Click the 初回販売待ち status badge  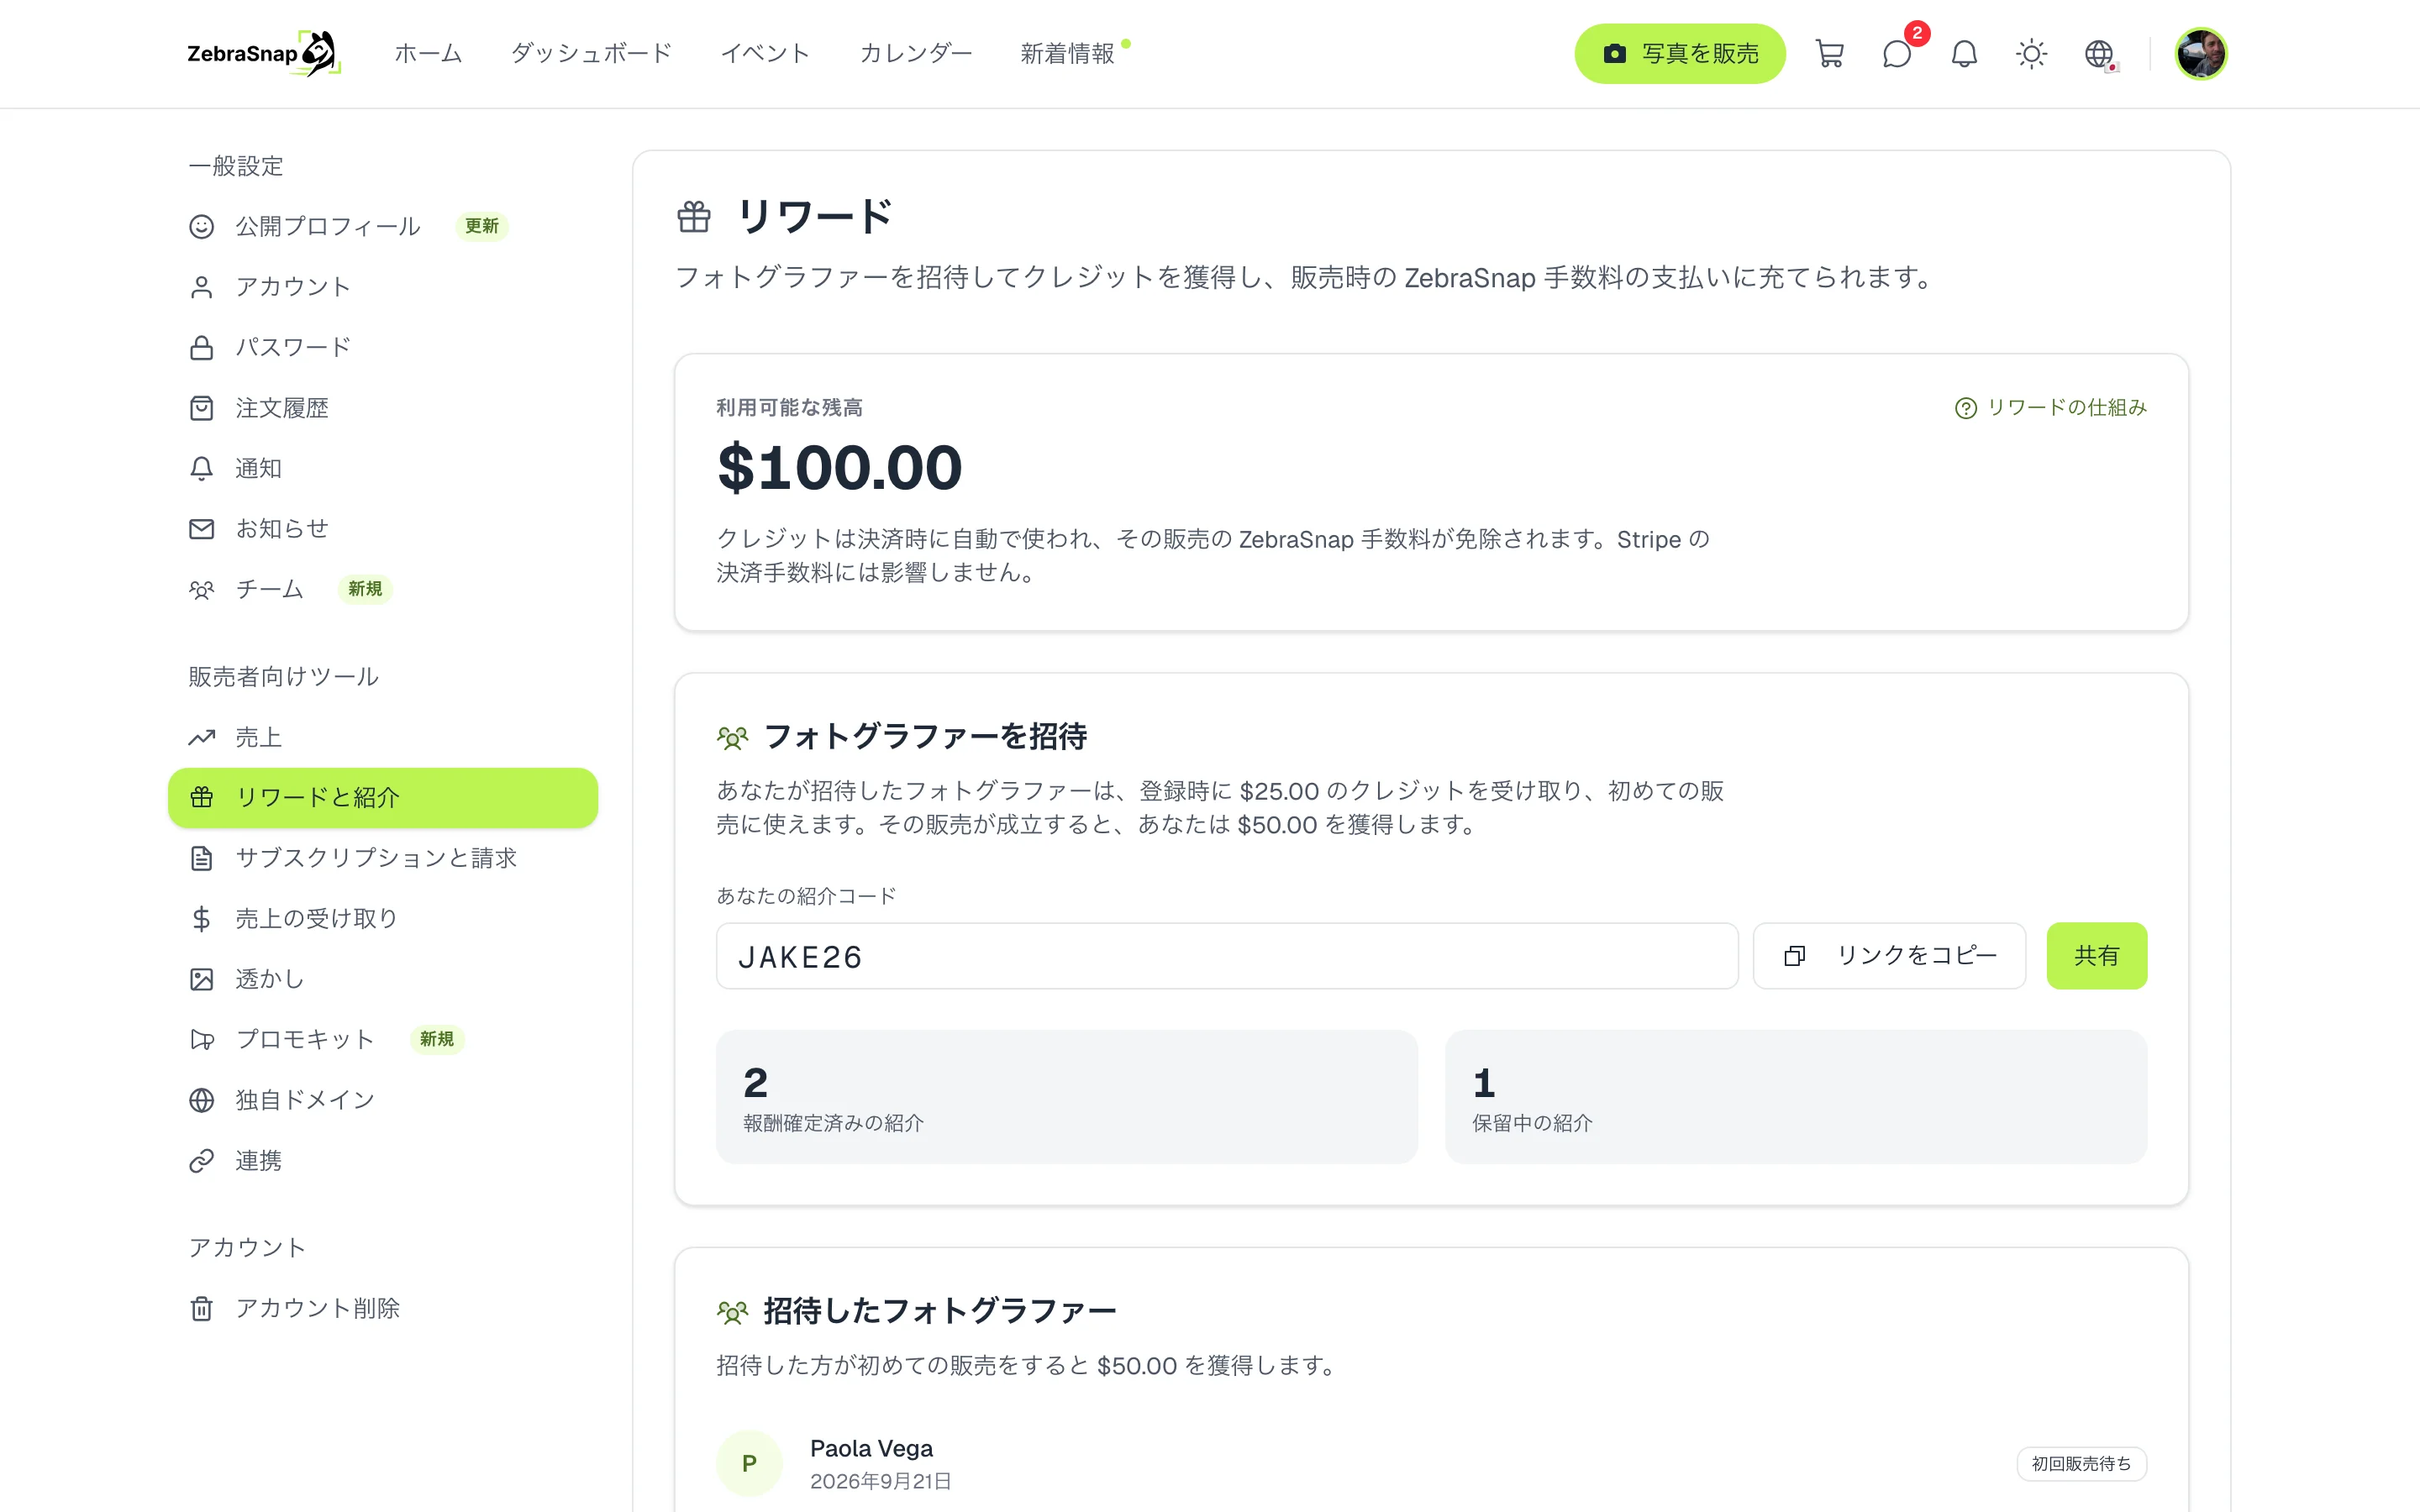[x=2081, y=1464]
